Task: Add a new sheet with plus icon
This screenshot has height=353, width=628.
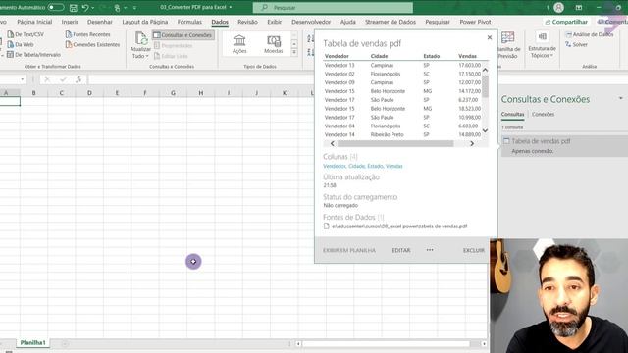Action: 65,343
